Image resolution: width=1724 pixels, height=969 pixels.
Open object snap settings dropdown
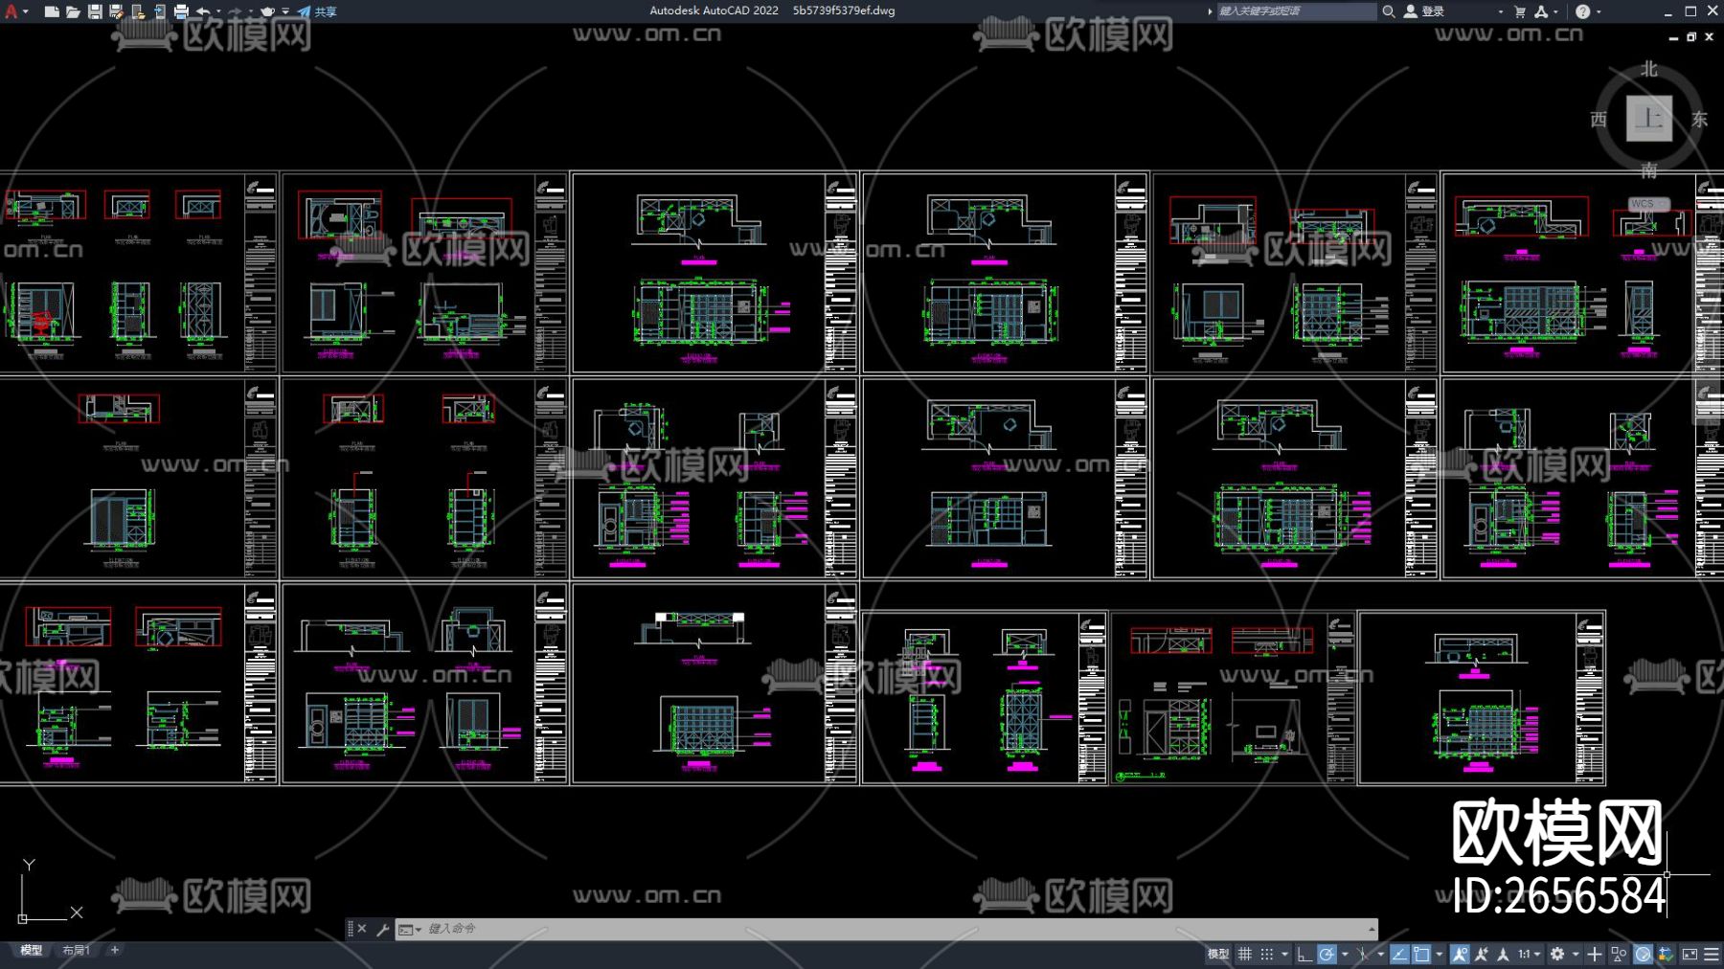(1439, 954)
